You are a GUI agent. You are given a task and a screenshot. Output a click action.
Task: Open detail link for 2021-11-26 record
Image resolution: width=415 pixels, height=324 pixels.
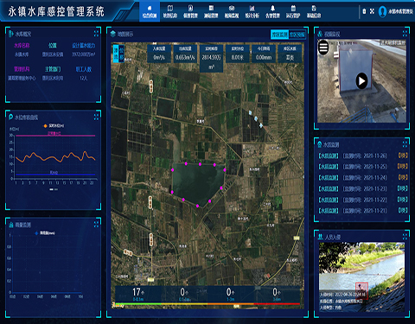tap(403, 156)
